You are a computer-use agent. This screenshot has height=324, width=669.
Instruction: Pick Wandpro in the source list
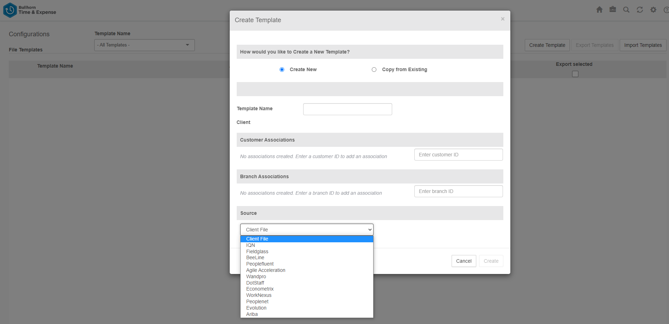point(307,277)
